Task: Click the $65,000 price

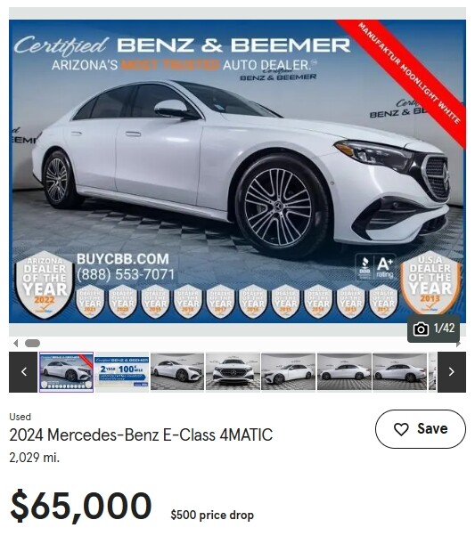Action: click(x=81, y=506)
